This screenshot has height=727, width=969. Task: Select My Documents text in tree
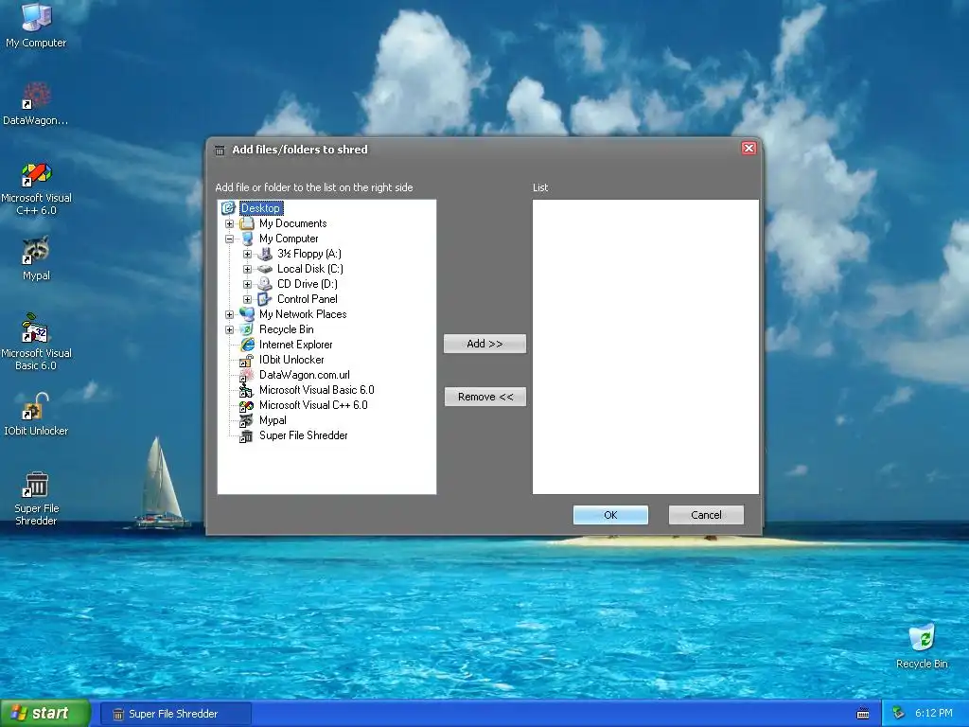point(293,223)
